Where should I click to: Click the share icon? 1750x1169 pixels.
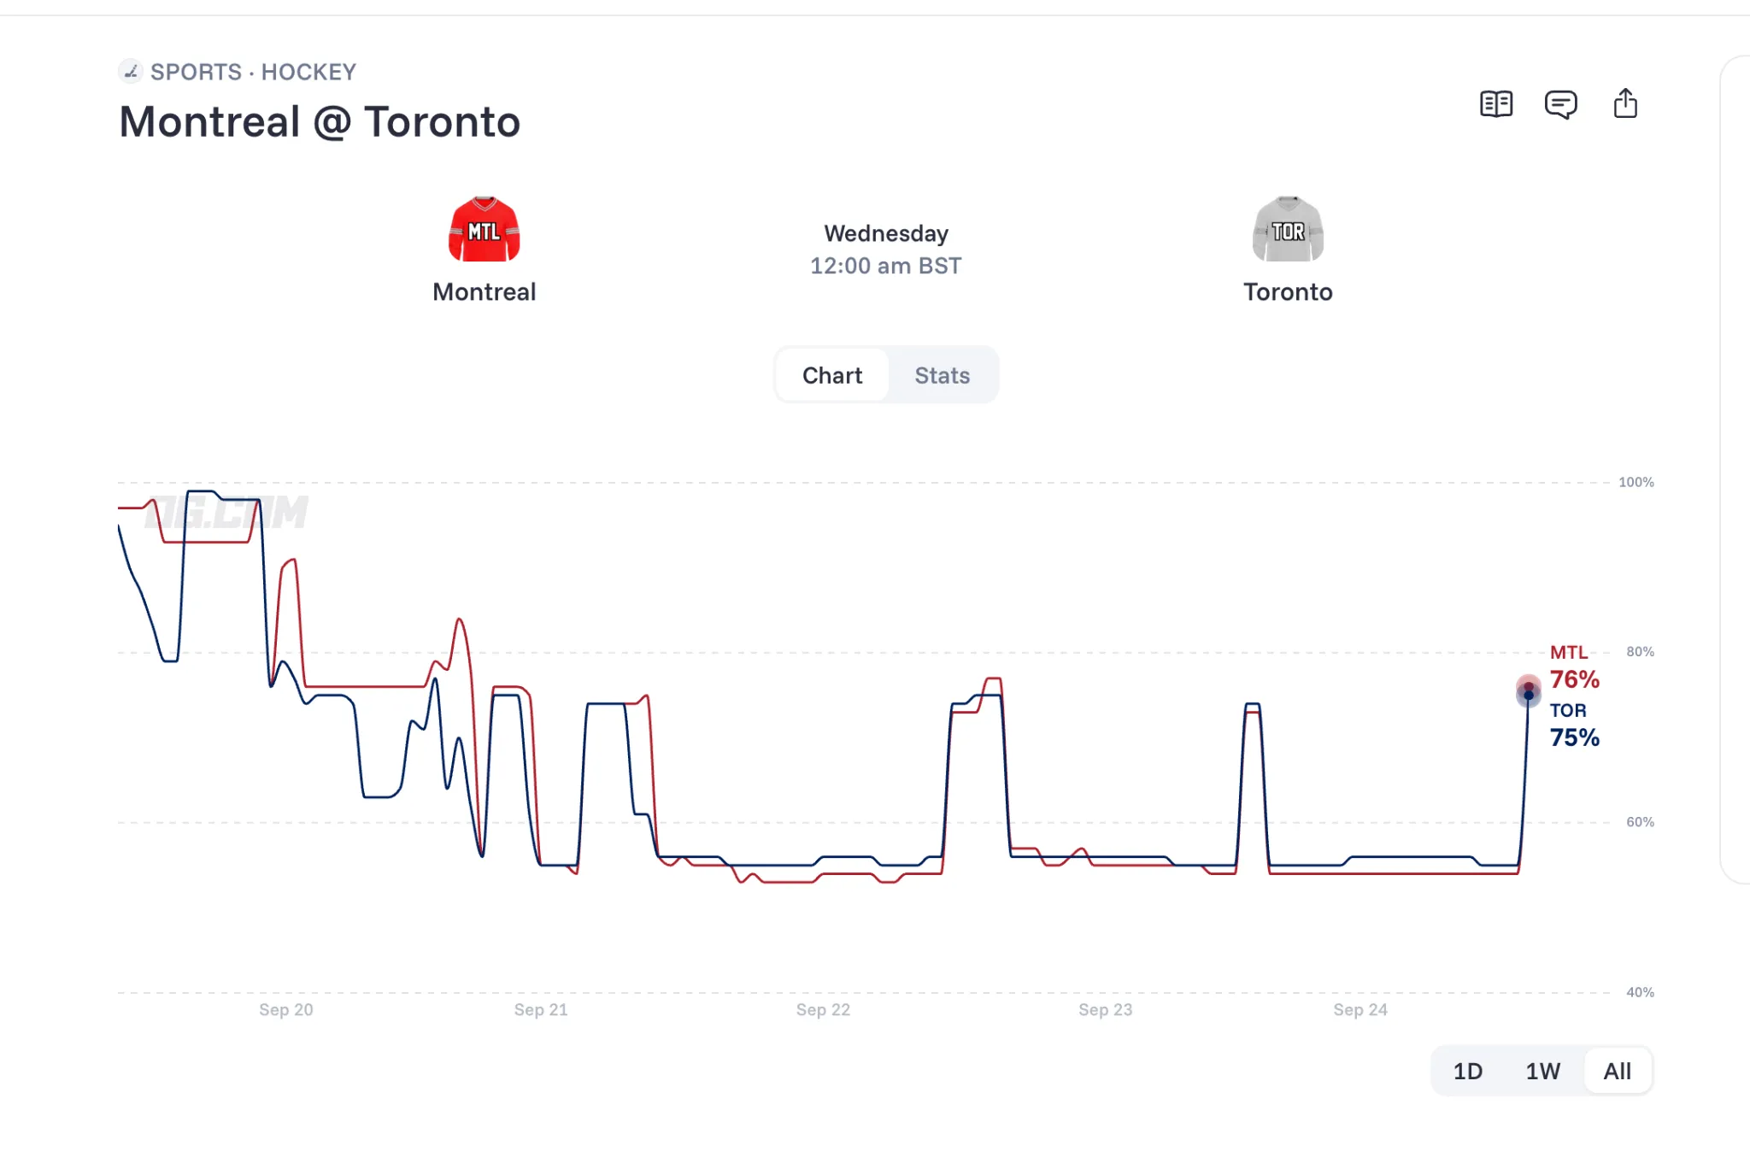click(x=1625, y=103)
